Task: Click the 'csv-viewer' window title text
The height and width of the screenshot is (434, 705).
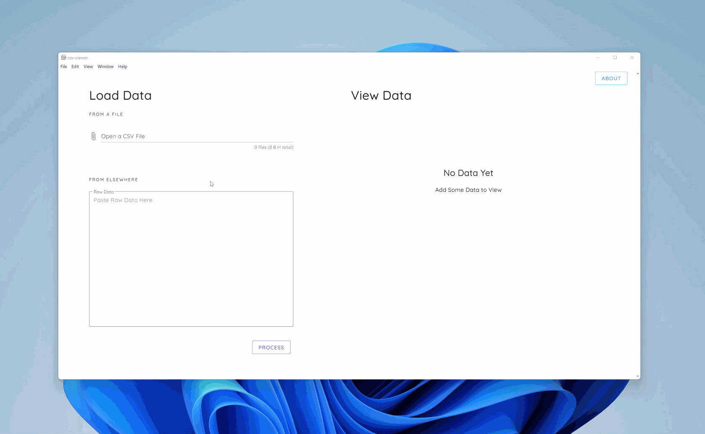Action: click(78, 58)
